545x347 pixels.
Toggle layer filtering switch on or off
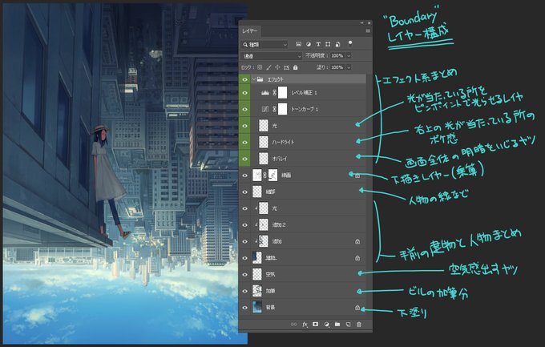click(350, 44)
